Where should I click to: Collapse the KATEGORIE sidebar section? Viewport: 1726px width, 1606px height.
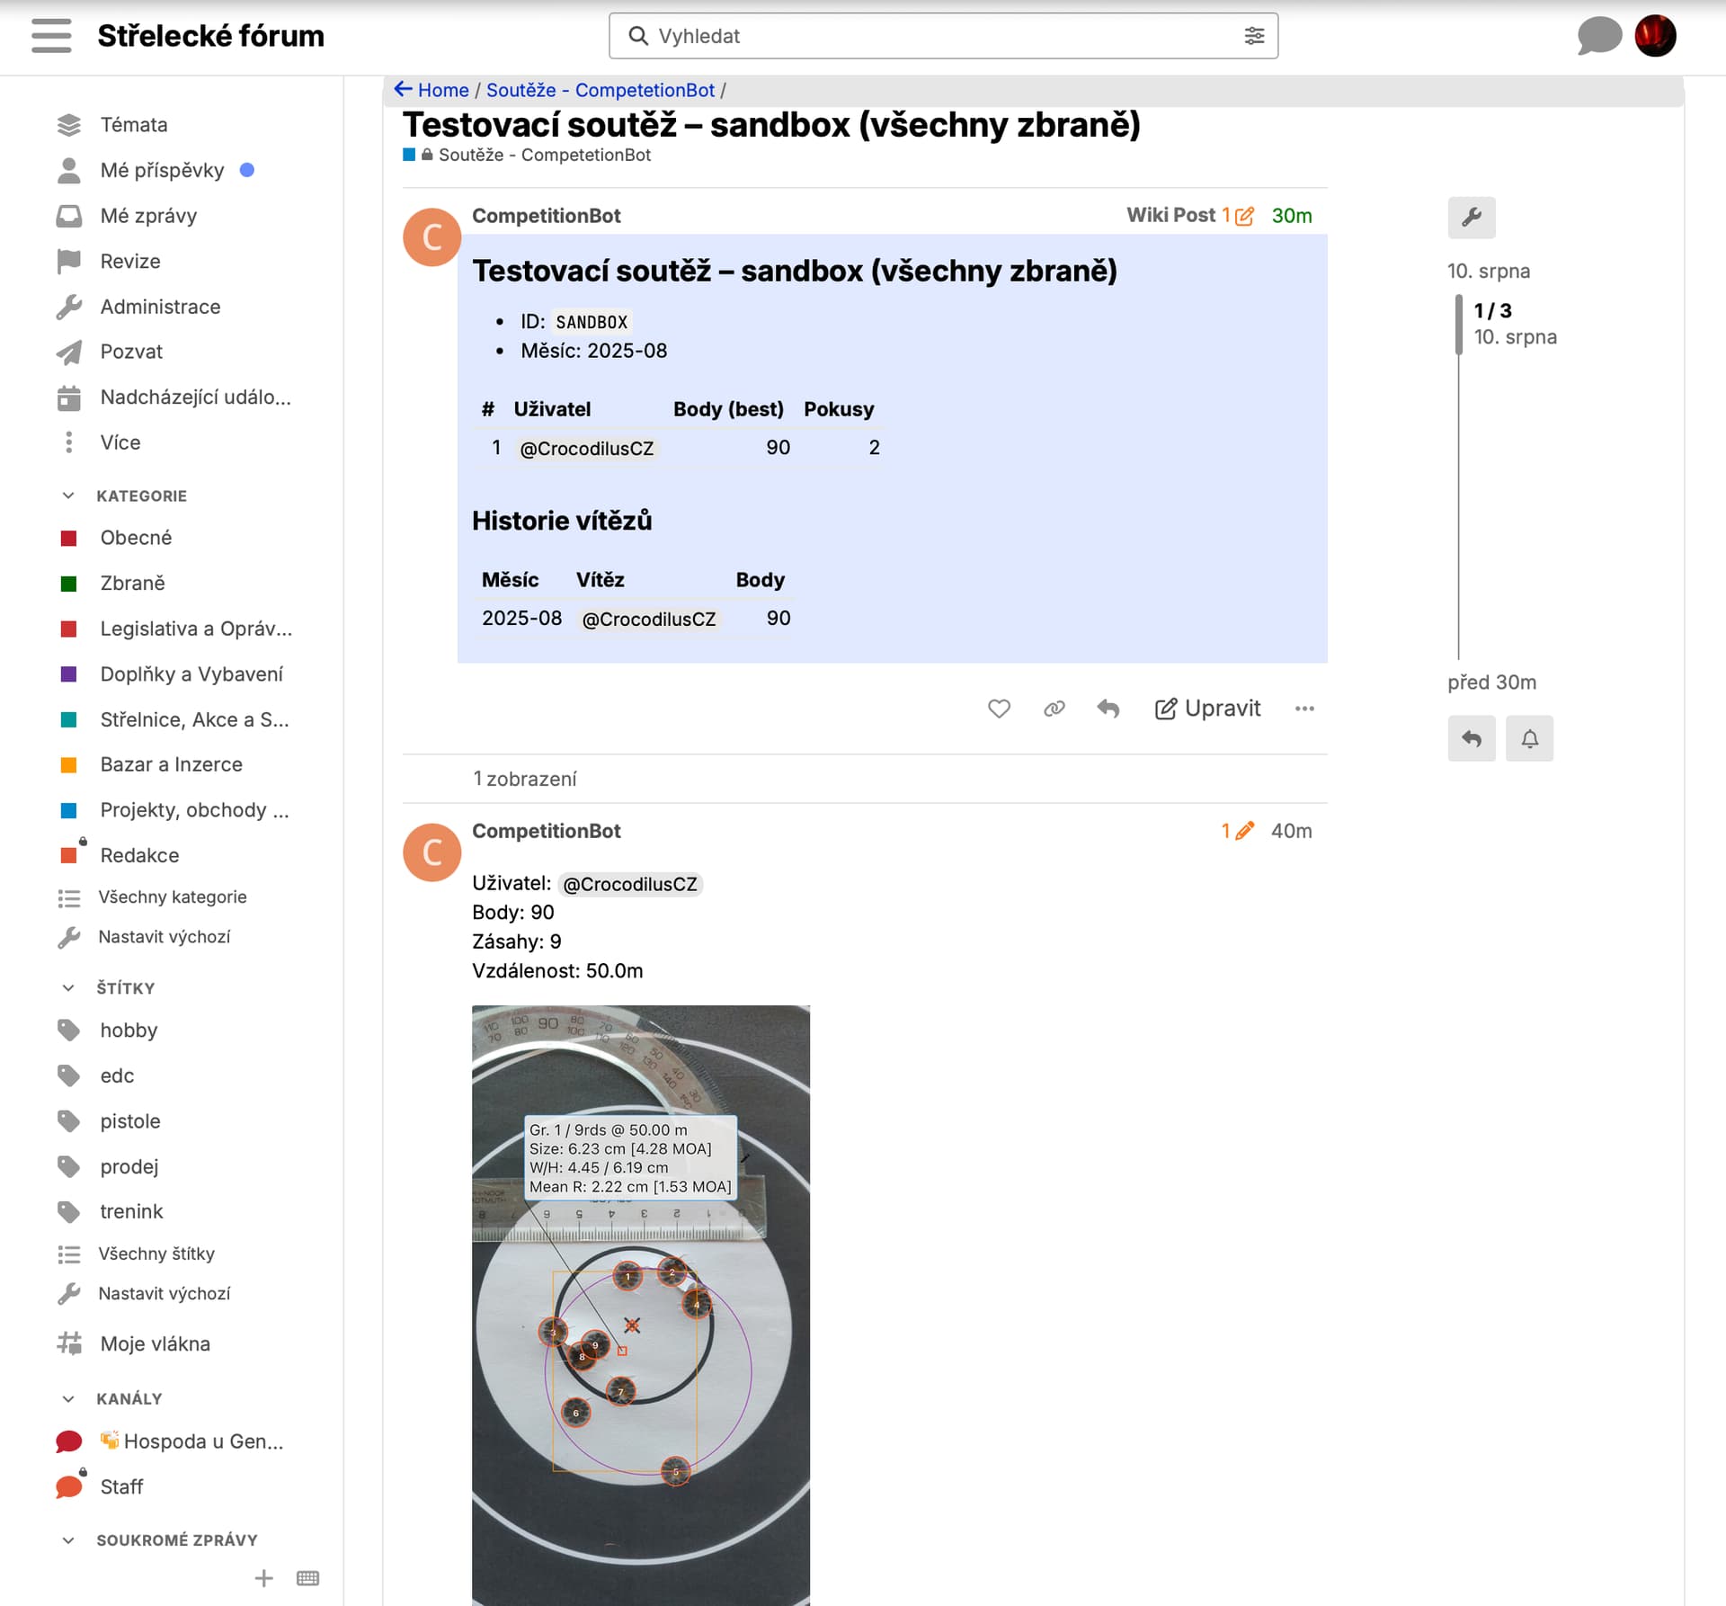tap(68, 495)
